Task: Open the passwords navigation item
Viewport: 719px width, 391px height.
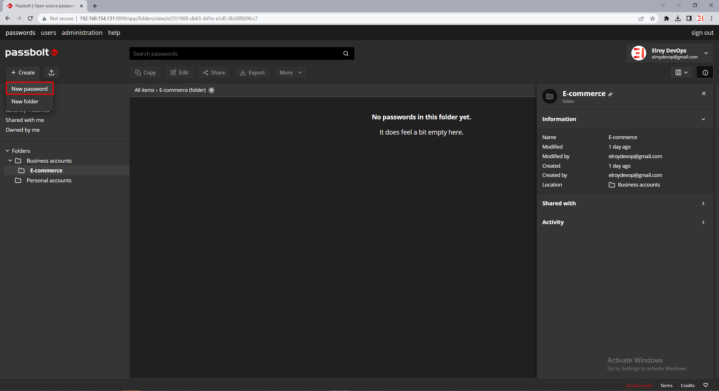Action: click(21, 33)
